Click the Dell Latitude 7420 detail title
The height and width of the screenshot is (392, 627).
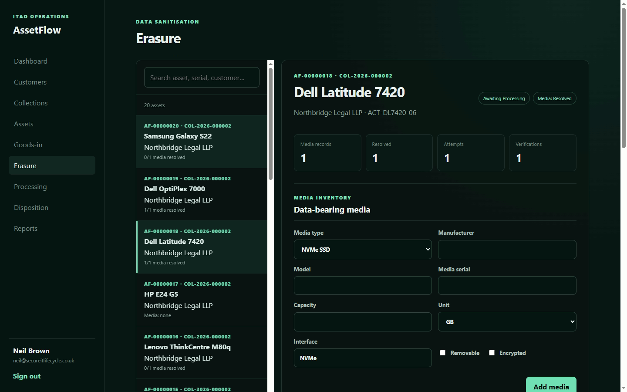point(349,92)
